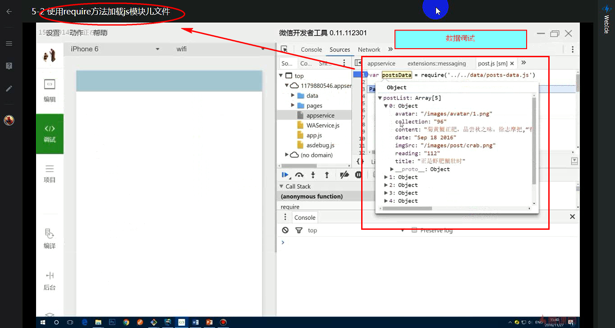Image resolution: width=615 pixels, height=328 pixels.
Task: Expand 4: Object in popup
Action: coord(386,201)
